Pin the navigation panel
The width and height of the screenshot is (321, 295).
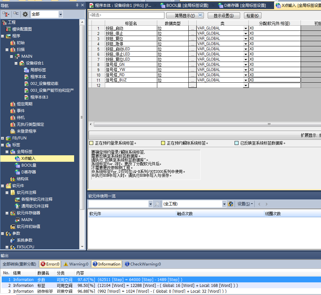coord(77,5)
